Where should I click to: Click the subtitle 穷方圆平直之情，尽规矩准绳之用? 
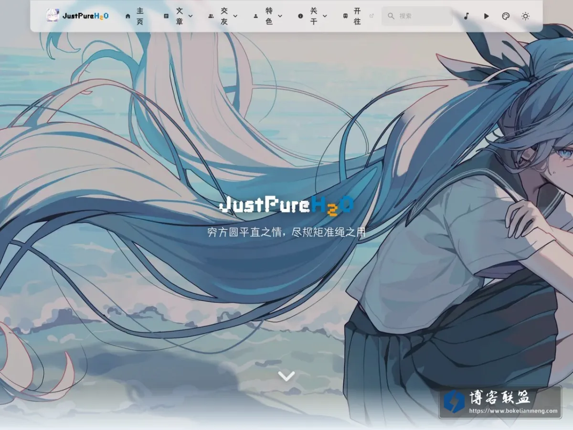point(286,233)
